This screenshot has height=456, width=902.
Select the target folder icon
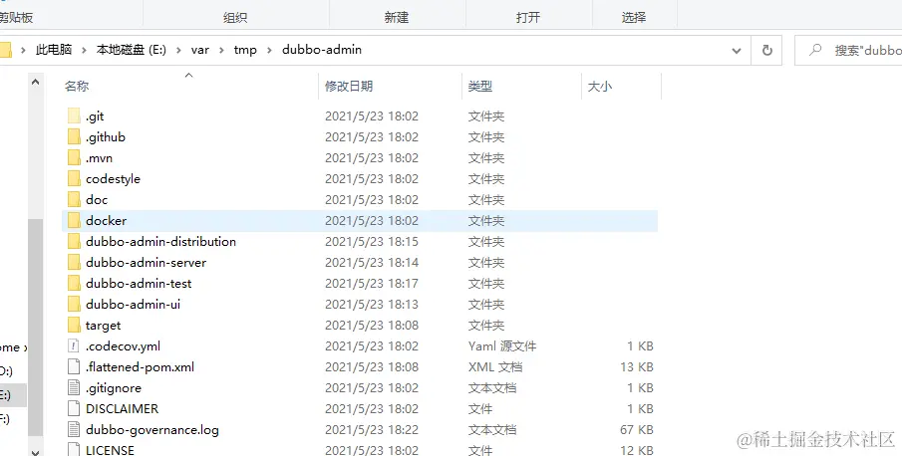click(74, 325)
